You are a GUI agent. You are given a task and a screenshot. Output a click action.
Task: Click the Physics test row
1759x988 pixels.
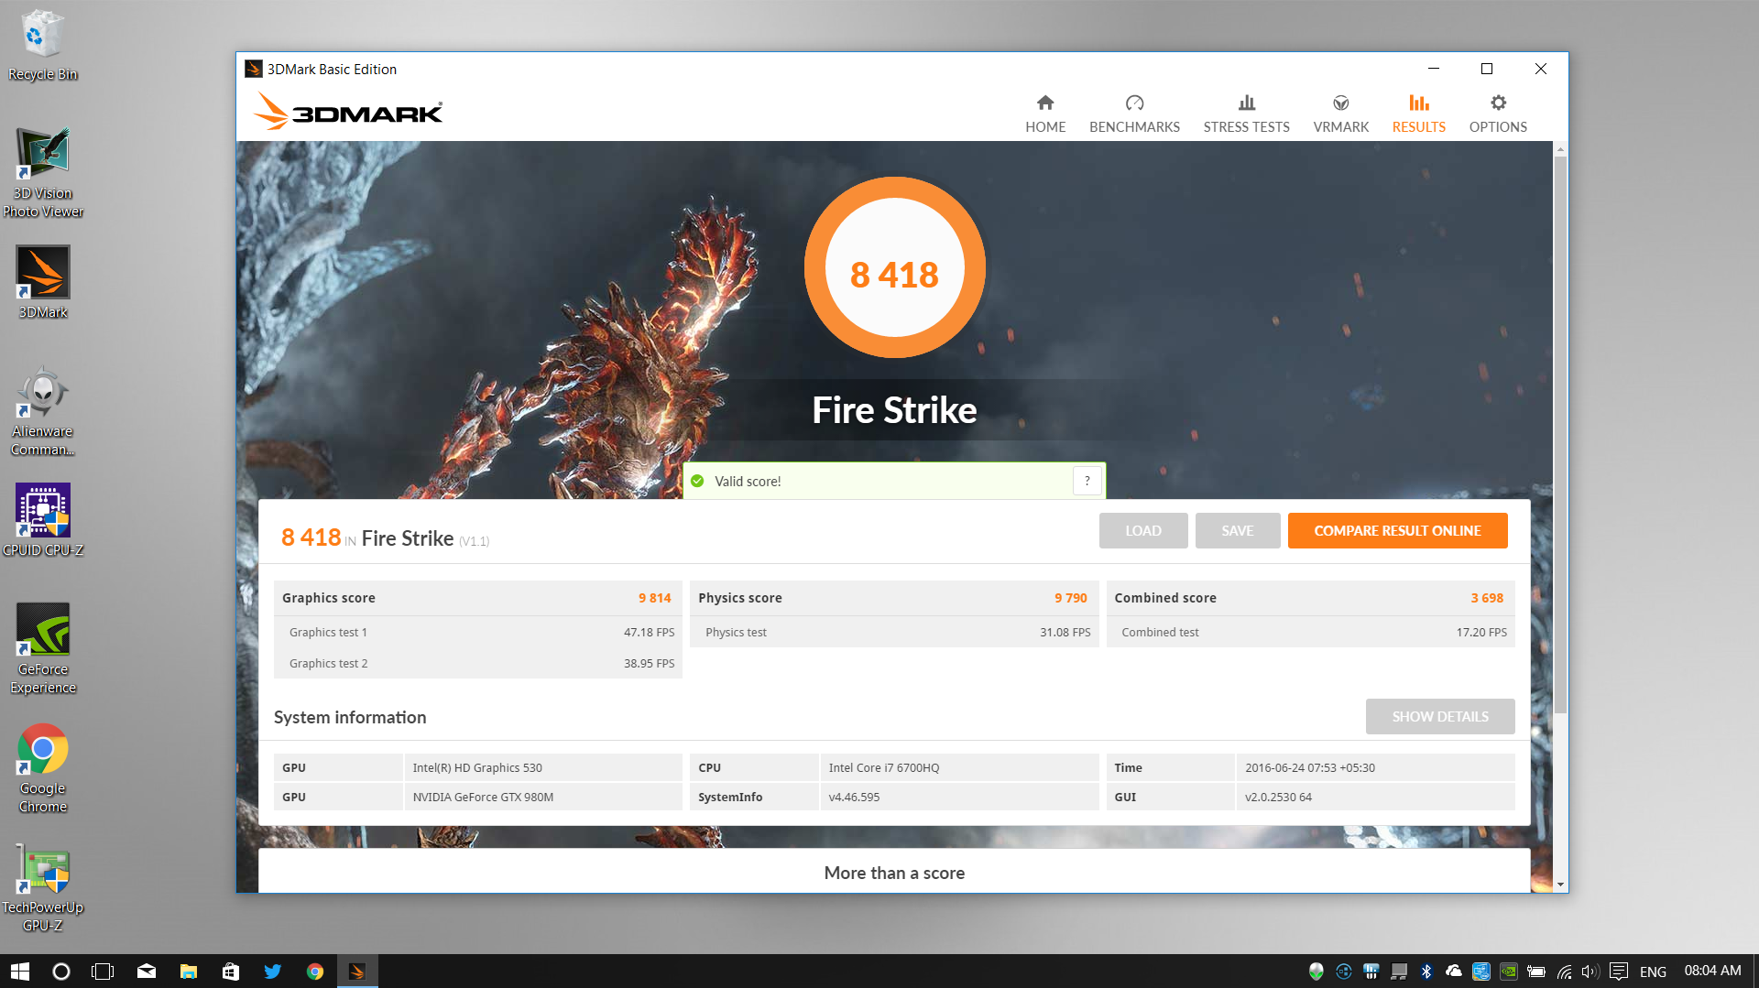pos(894,632)
